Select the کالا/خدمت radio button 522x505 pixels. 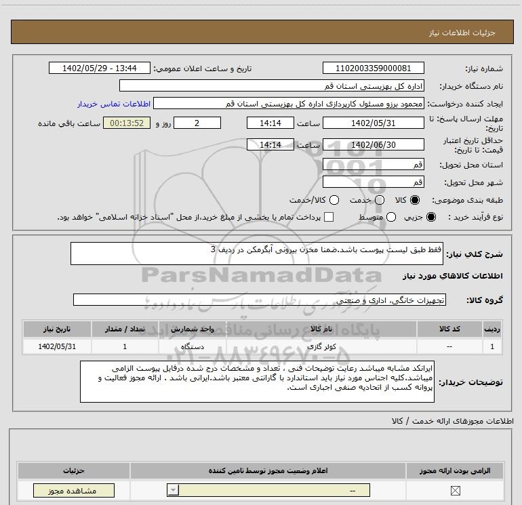[x=334, y=200]
